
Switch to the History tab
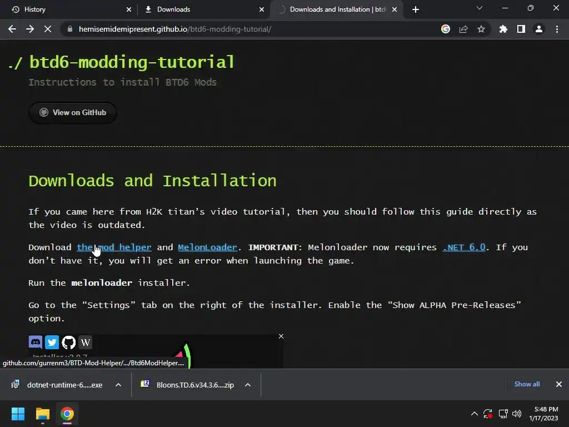(x=68, y=9)
